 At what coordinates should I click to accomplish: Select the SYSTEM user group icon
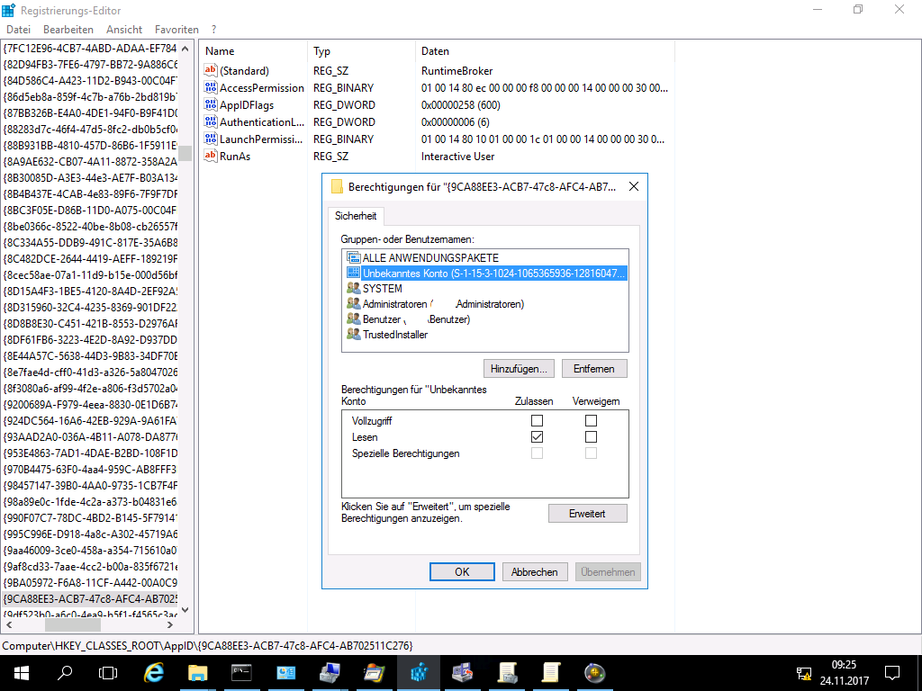coord(354,289)
